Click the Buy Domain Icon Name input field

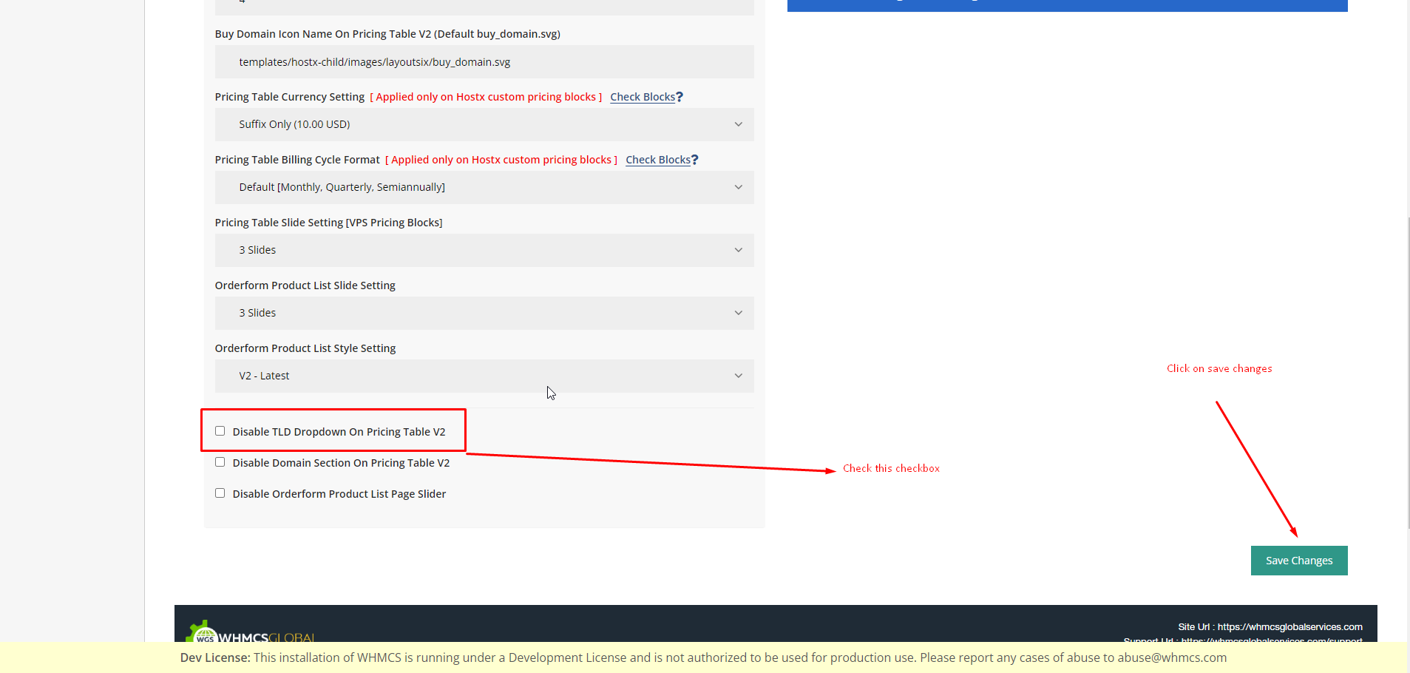(484, 62)
